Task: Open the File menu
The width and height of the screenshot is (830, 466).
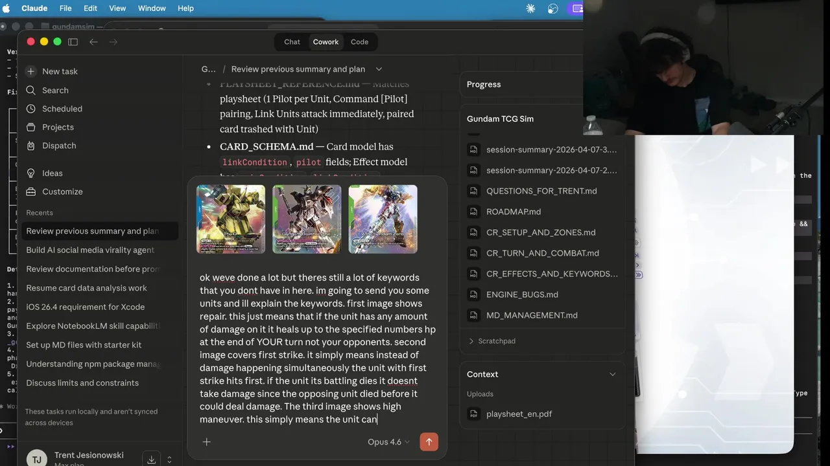Action: point(65,8)
